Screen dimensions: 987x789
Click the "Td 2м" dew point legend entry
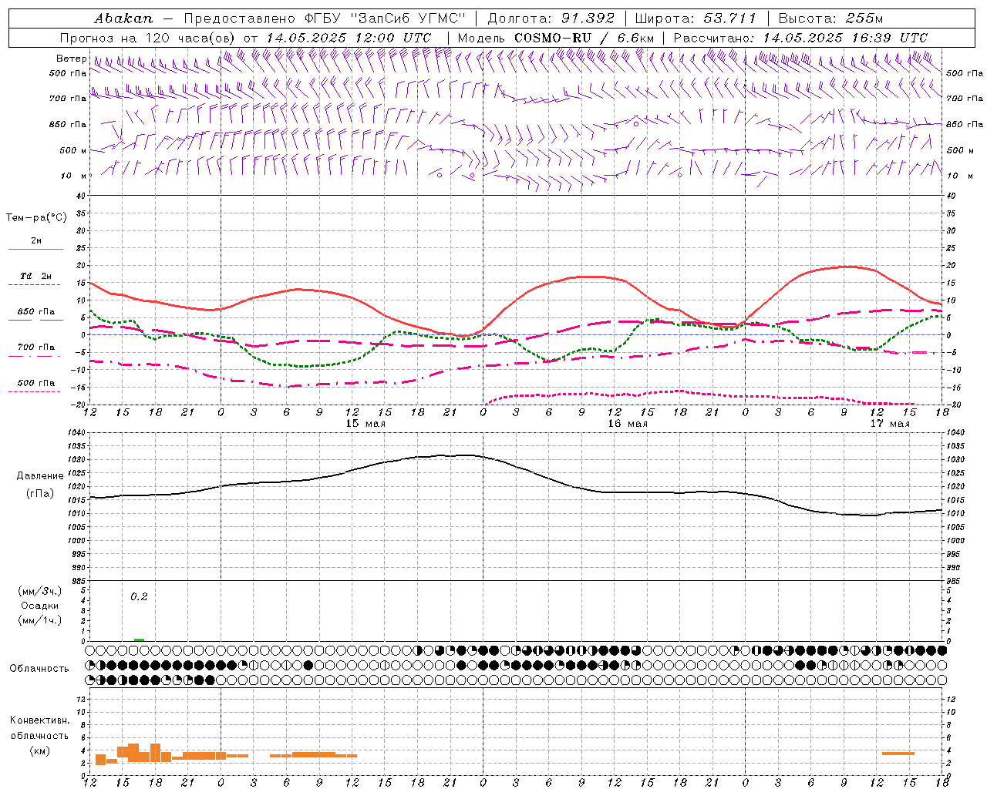tap(36, 276)
